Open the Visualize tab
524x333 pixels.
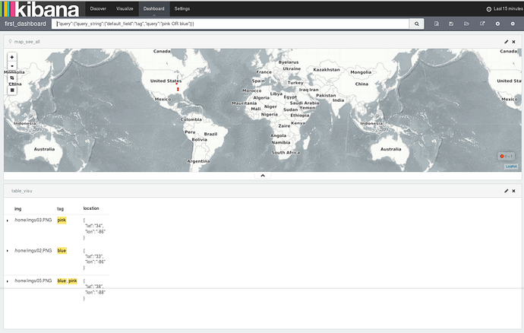(x=125, y=8)
